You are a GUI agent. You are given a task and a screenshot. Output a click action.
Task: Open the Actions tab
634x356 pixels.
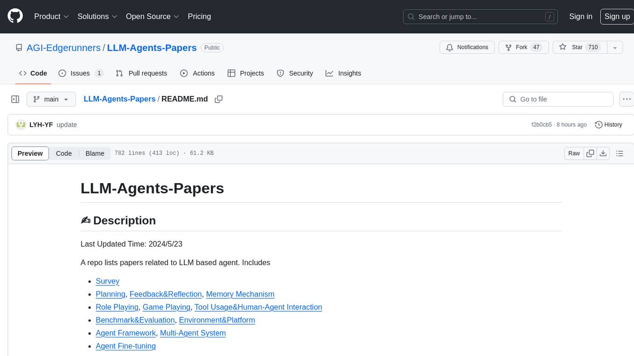pyautogui.click(x=197, y=73)
